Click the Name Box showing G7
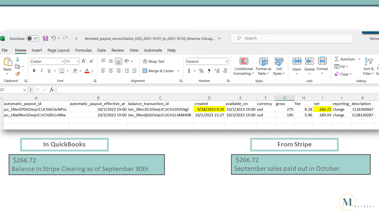379x213 pixels. (11, 90)
